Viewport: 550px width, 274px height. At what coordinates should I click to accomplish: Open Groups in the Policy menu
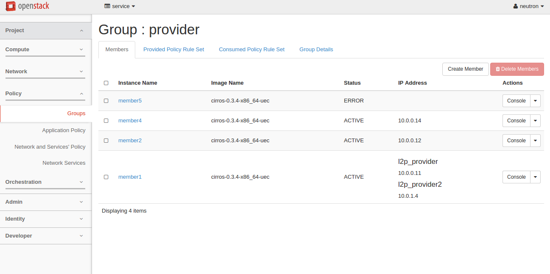(46, 113)
